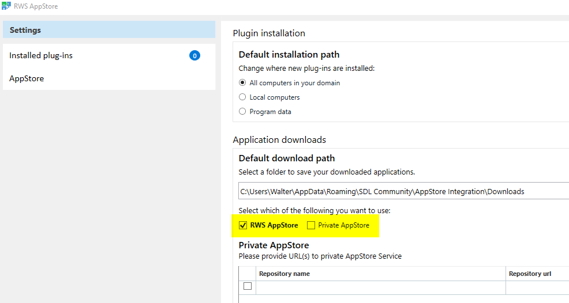This screenshot has height=303, width=569.
Task: Click the Private AppStore section heading
Action: click(x=274, y=245)
